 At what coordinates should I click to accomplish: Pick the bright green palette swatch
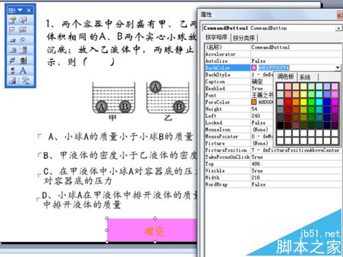(311, 102)
